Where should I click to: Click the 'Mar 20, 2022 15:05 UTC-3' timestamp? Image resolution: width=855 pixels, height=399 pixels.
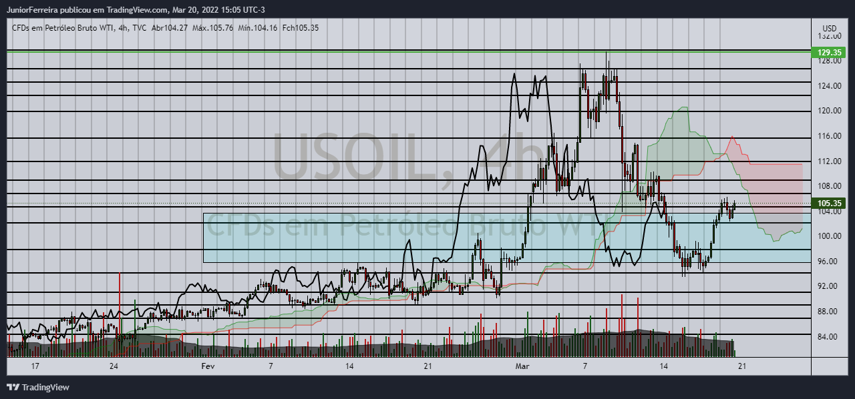[x=218, y=10]
